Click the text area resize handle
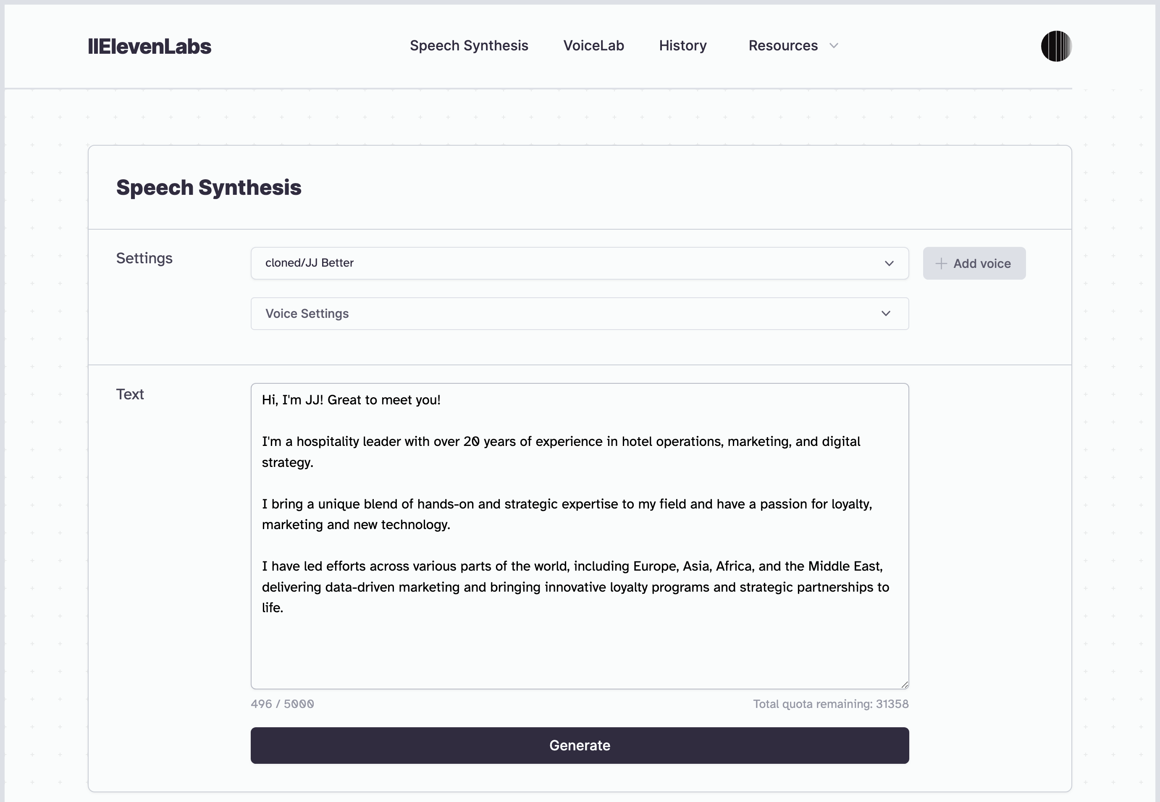This screenshot has width=1160, height=802. (904, 684)
